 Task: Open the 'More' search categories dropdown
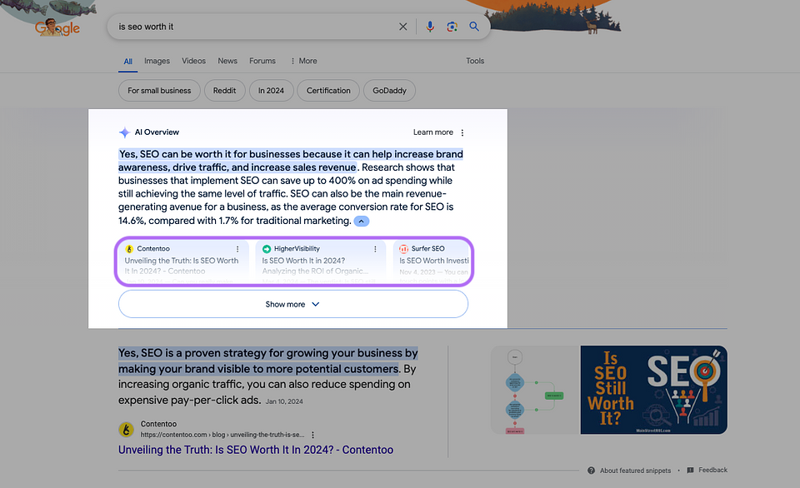pos(303,61)
